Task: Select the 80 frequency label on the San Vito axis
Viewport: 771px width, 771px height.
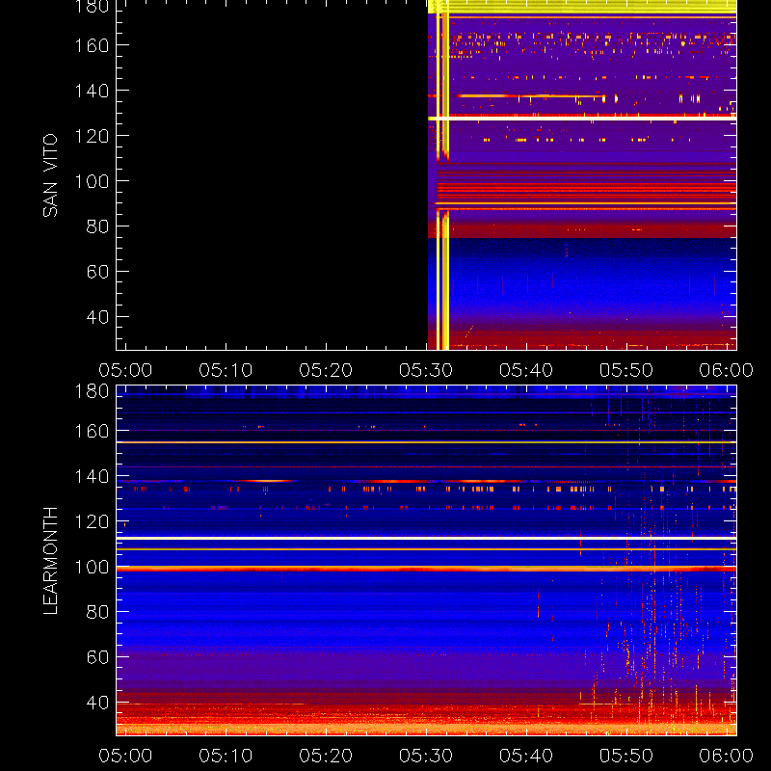Action: coord(98,226)
